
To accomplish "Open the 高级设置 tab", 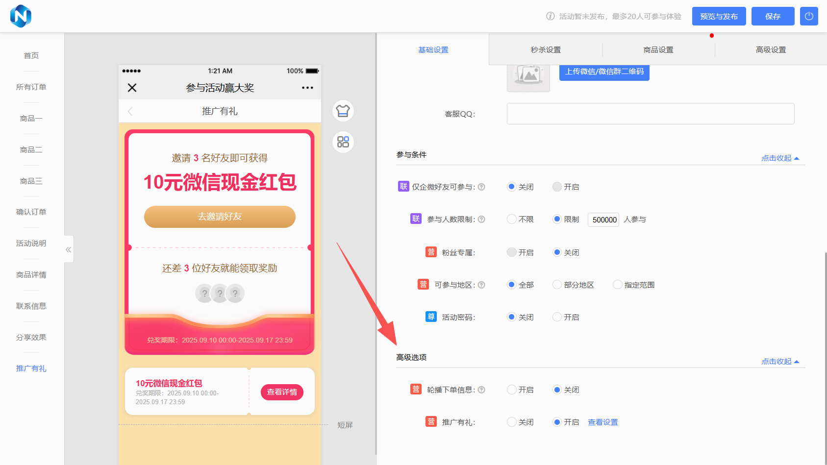I will pos(771,50).
